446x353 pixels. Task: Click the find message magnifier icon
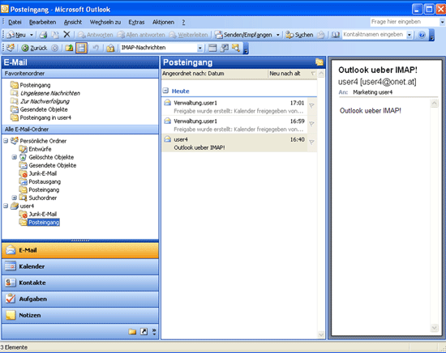coord(236,48)
